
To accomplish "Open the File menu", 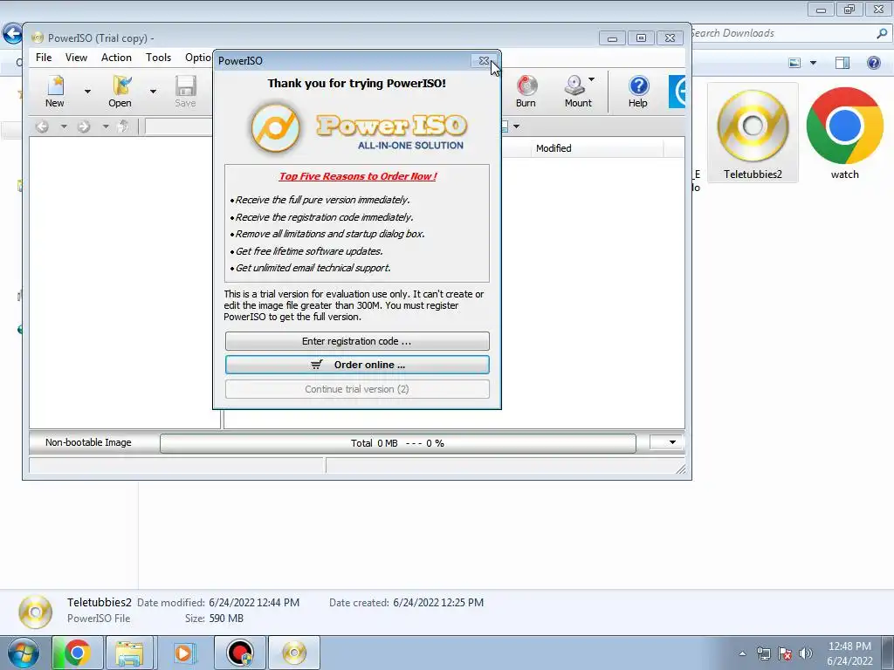I will click(x=44, y=58).
